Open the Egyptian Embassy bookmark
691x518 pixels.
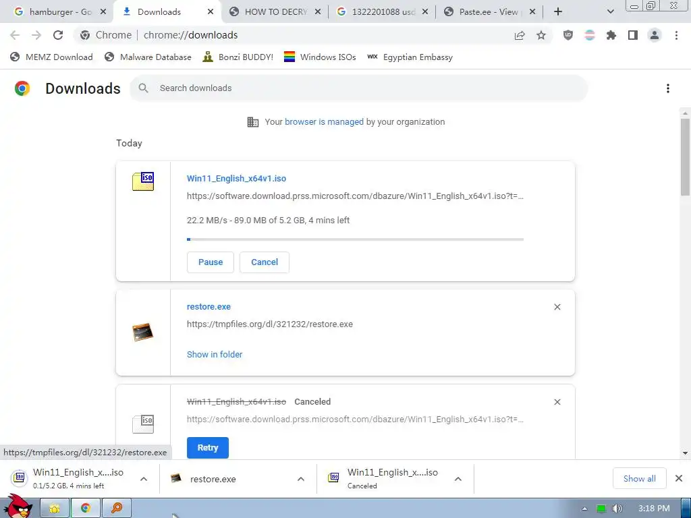(410, 57)
